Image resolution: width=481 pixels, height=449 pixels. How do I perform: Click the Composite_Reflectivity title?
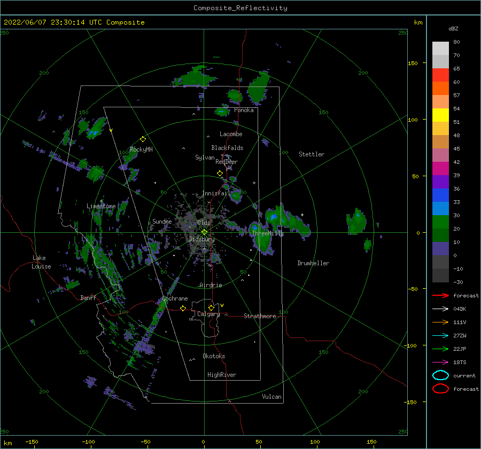click(240, 8)
